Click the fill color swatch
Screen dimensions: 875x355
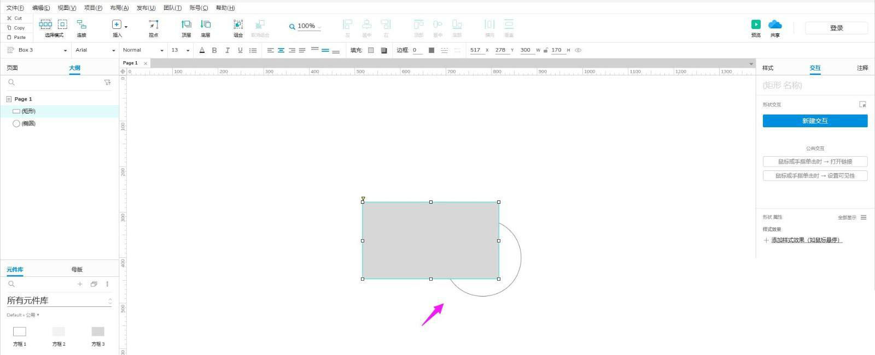click(371, 50)
